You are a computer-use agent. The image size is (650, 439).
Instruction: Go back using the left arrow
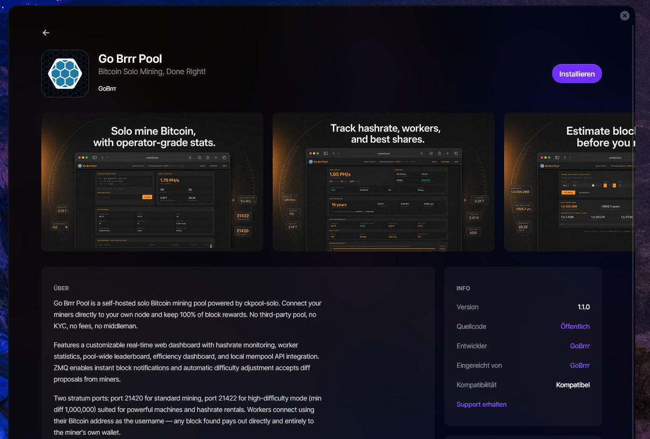(46, 33)
